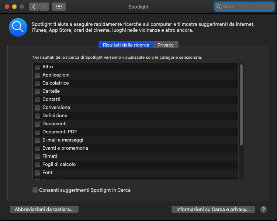Select the Calcolatrice row label

pos(55,83)
